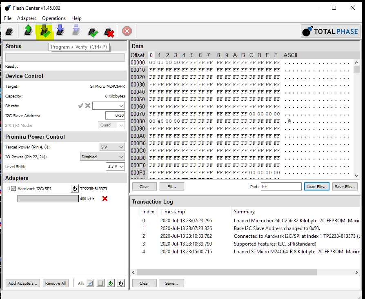Click the select-all adapters checked box button

point(90,283)
